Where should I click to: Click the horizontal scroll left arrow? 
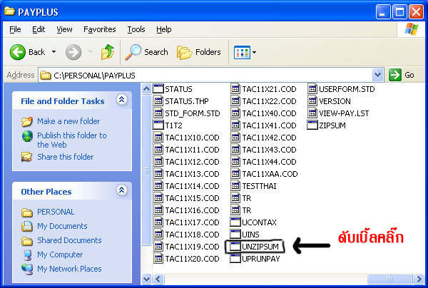click(158, 279)
